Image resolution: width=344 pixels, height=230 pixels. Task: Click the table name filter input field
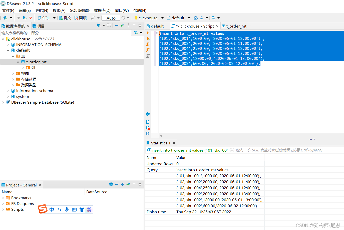pyautogui.click(x=66, y=33)
